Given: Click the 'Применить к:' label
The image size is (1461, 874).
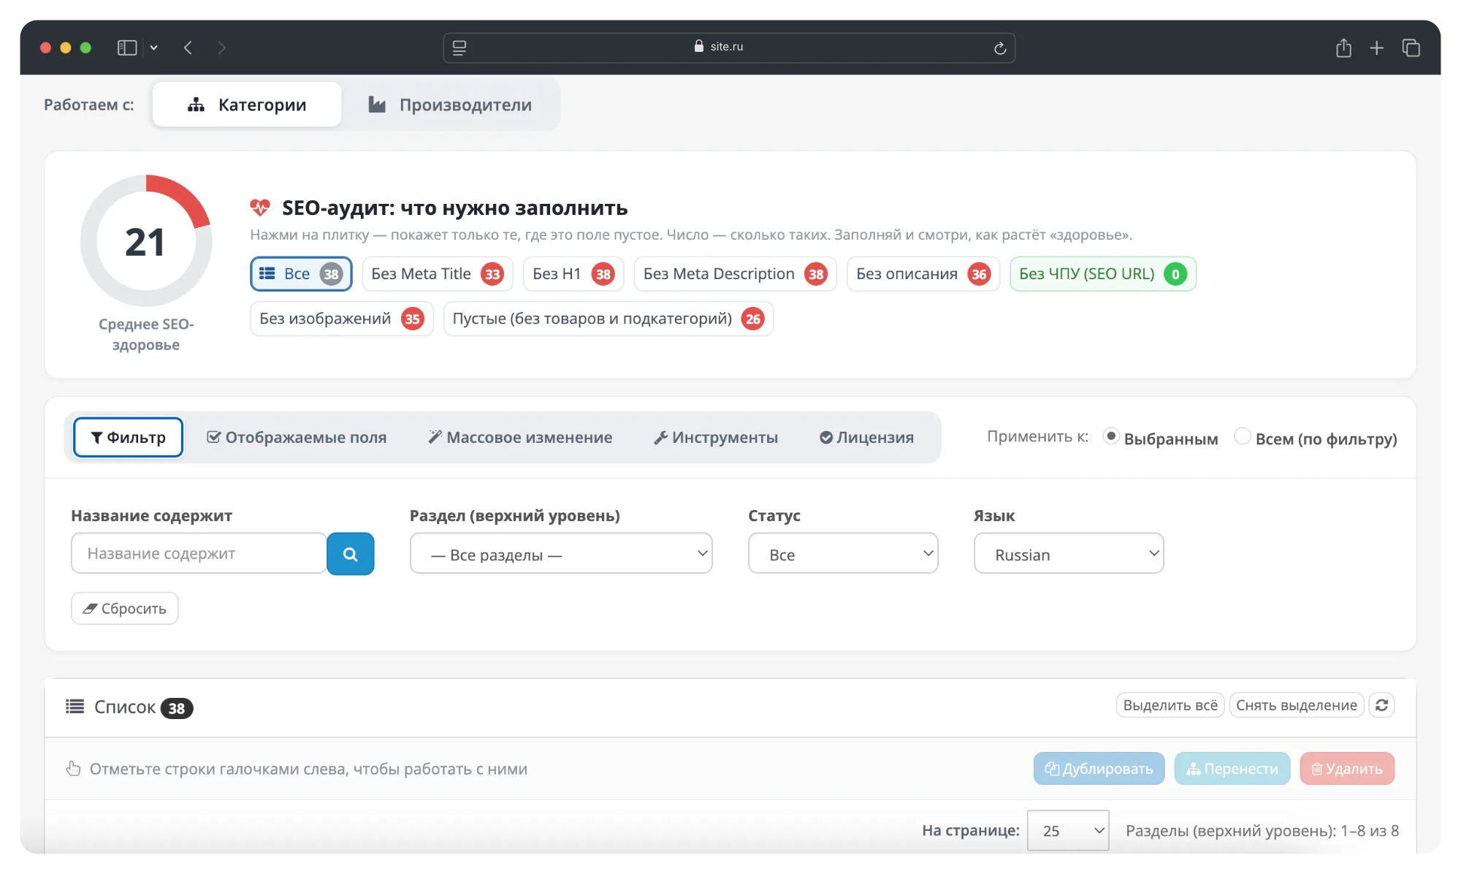Looking at the screenshot, I should pos(1037,436).
